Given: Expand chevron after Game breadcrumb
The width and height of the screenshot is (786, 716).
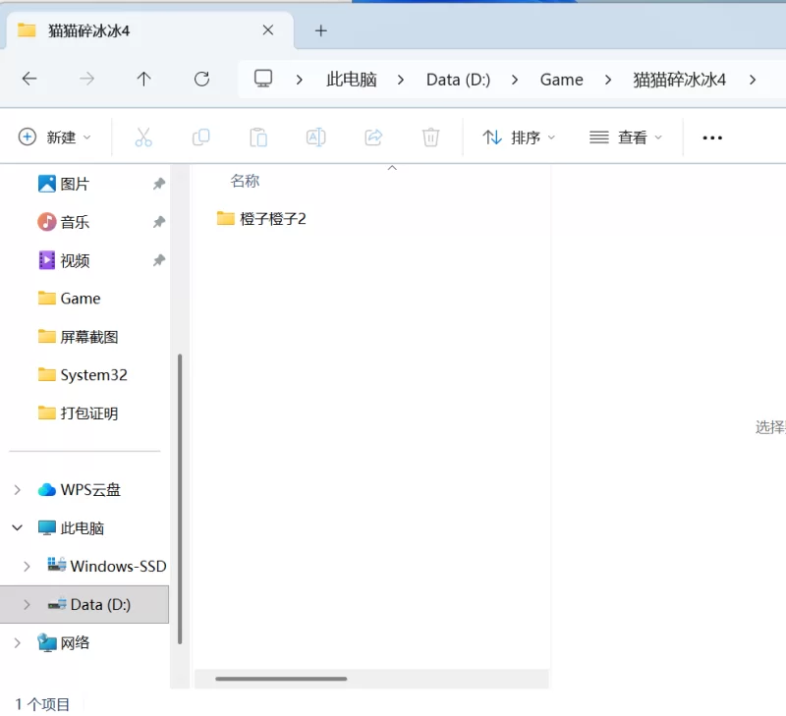Looking at the screenshot, I should coord(608,80).
